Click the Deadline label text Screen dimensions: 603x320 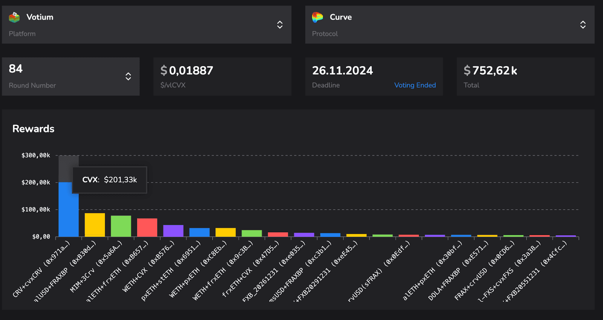click(x=326, y=85)
